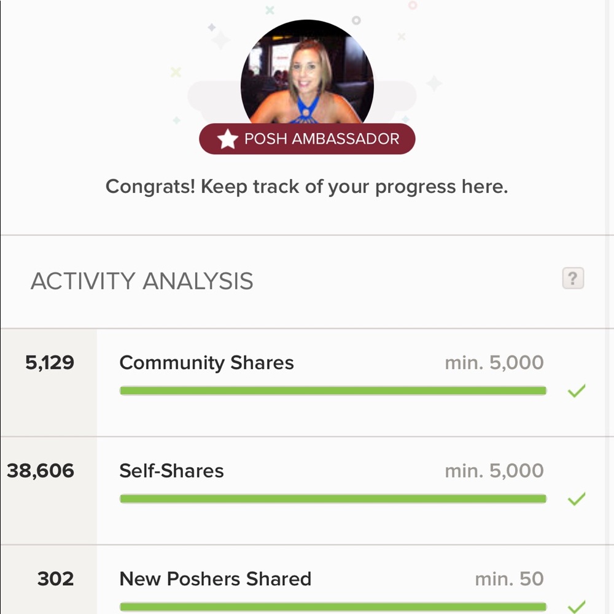Viewport: 614px width, 614px height.
Task: Select the Community Shares row label
Action: 206,363
